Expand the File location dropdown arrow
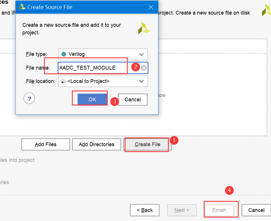The width and height of the screenshot is (271, 221). pyautogui.click(x=141, y=81)
